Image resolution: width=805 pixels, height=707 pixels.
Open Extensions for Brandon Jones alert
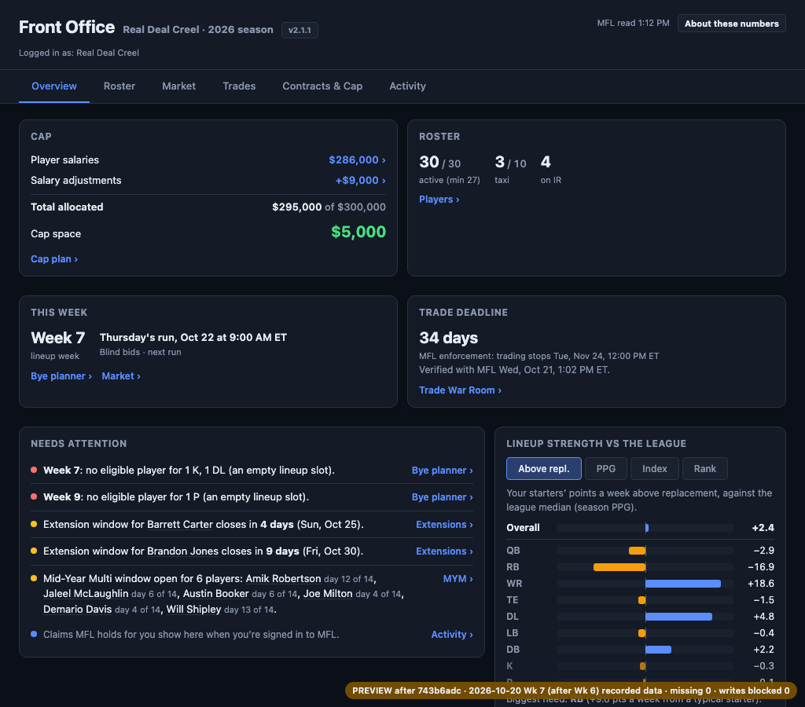click(445, 551)
